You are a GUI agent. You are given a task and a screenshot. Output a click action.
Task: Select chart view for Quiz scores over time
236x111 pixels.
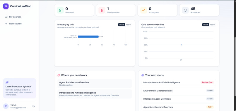(206, 25)
